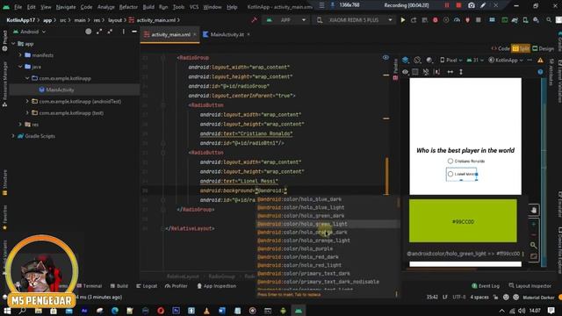This screenshot has height=316, width=562.
Task: Open the APP run configuration dropdown
Action: pos(285,20)
